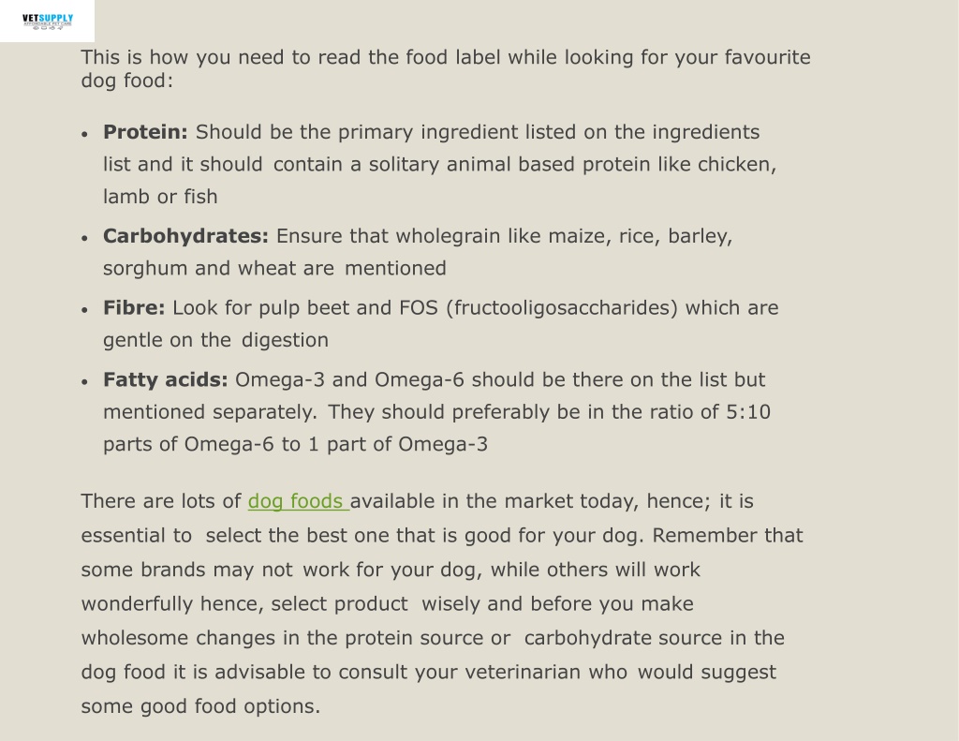Click the phrase lamb or fish
This screenshot has height=741, width=959.
coord(160,197)
